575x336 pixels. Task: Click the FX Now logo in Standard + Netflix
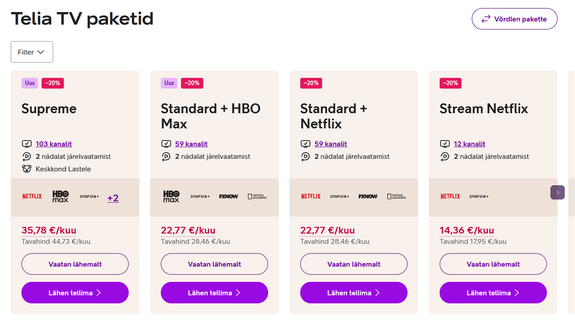[368, 196]
